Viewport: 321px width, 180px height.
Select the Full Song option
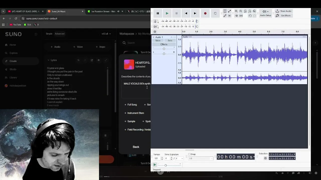click(x=131, y=105)
